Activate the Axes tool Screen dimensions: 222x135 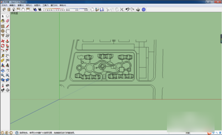pos(3,65)
